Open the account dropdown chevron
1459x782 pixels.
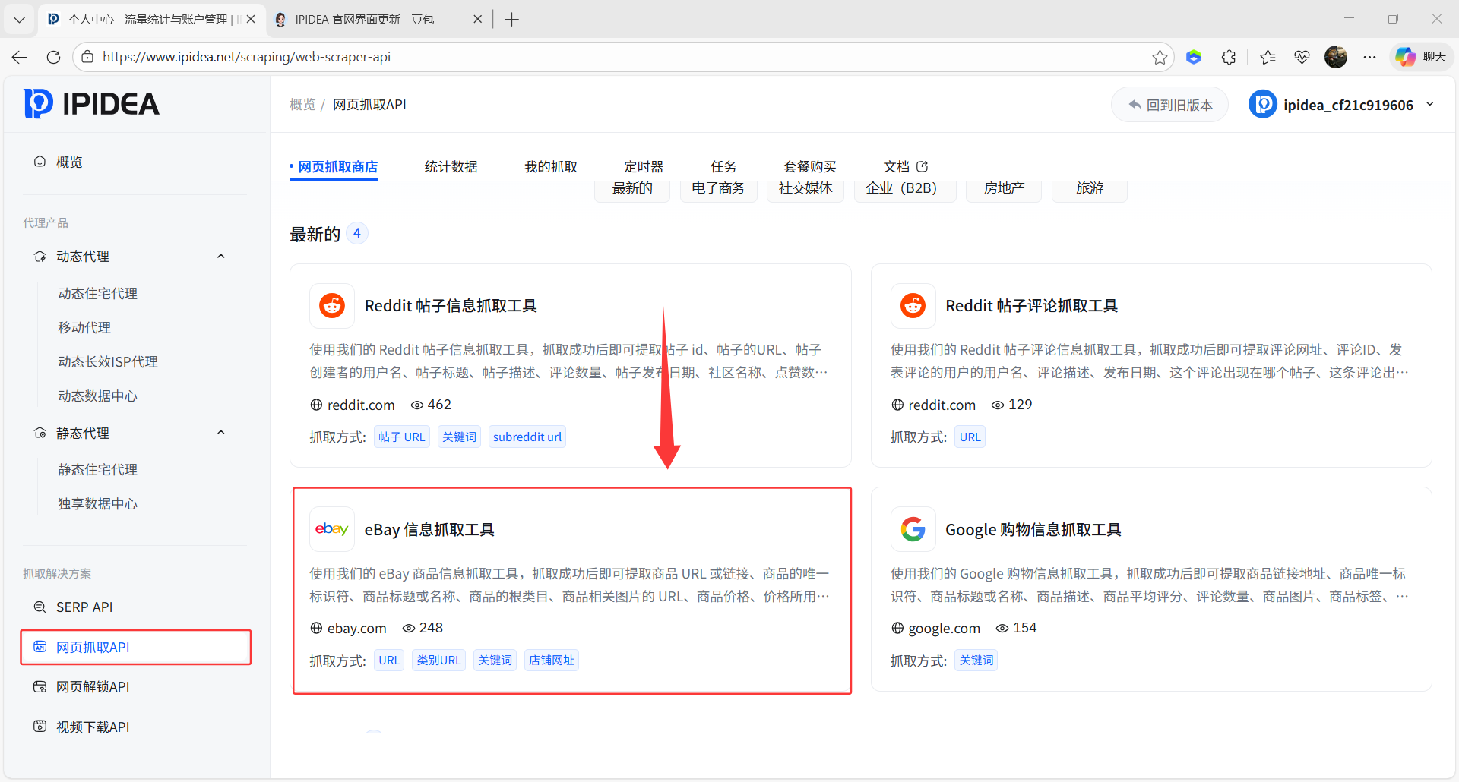[x=1430, y=105]
